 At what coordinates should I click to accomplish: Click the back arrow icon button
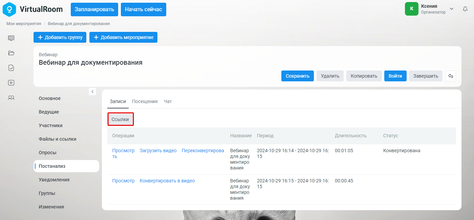click(451, 76)
